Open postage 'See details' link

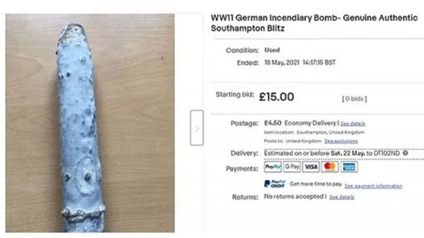(352, 124)
